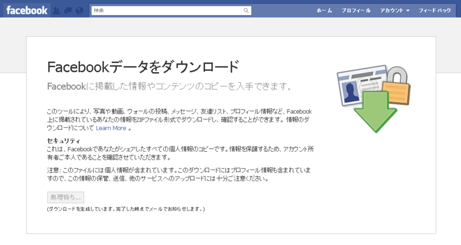
Task: Click the ダウンロードを生成しています status note
Action: (126, 209)
